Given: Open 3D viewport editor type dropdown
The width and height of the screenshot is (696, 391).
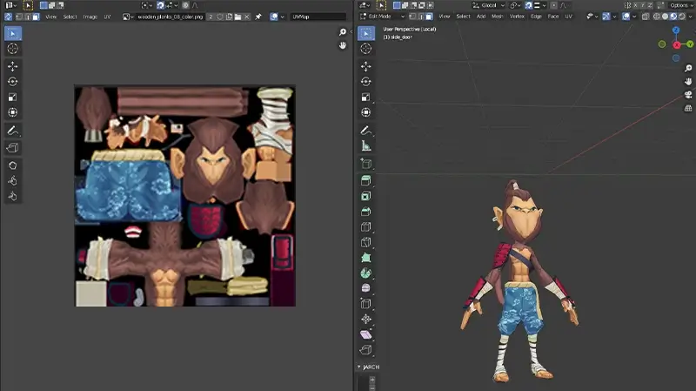Looking at the screenshot, I should click(365, 5).
